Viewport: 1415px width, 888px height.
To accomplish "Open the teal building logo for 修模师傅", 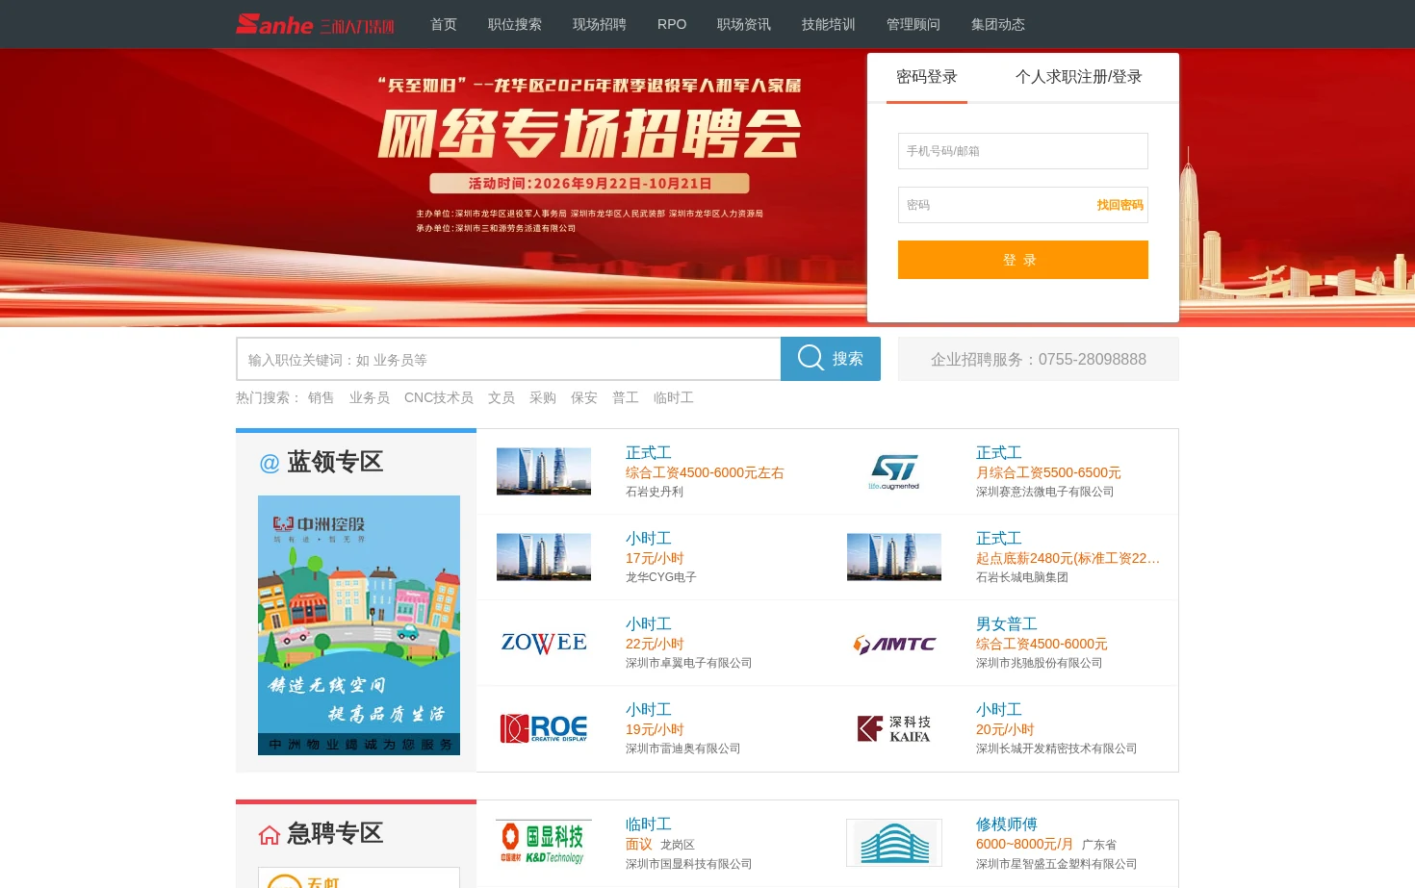I will 894,843.
